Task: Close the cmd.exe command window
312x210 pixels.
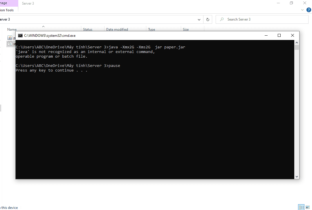Action: 293,36
